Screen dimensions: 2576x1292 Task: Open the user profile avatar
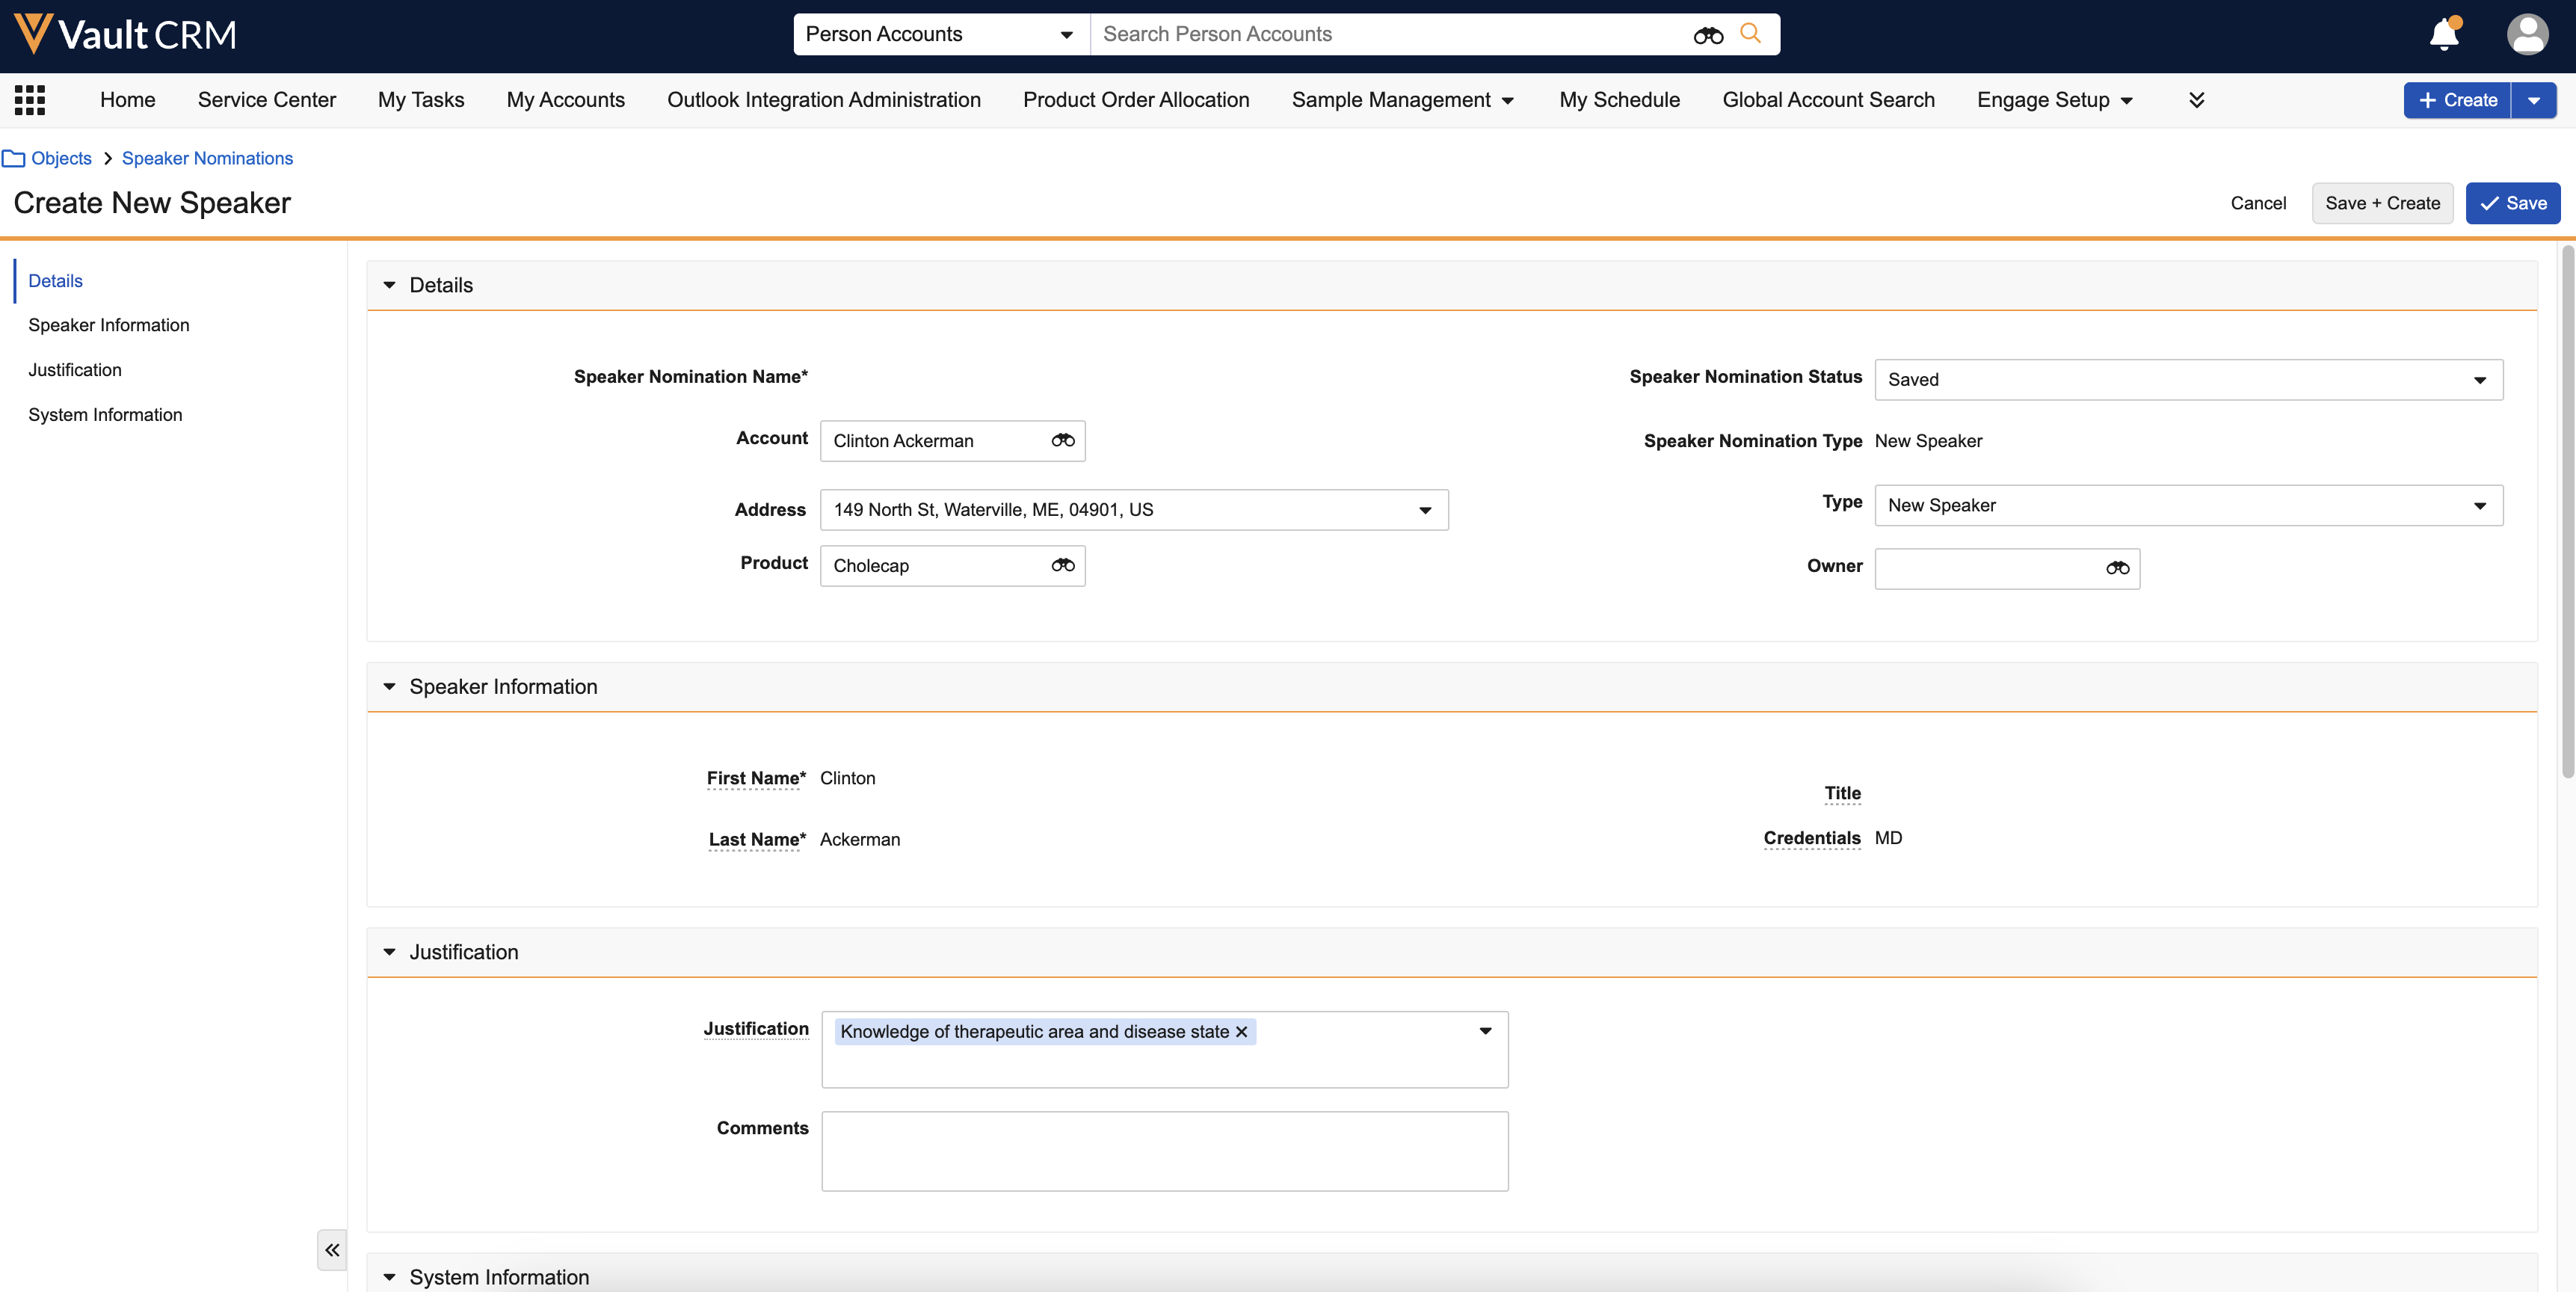2527,35
